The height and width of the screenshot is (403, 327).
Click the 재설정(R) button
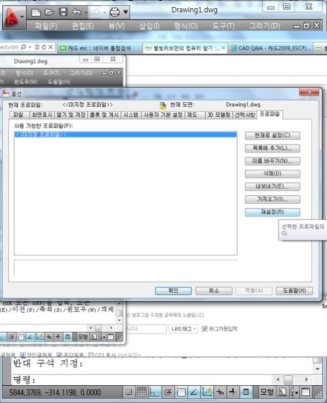coord(272,212)
